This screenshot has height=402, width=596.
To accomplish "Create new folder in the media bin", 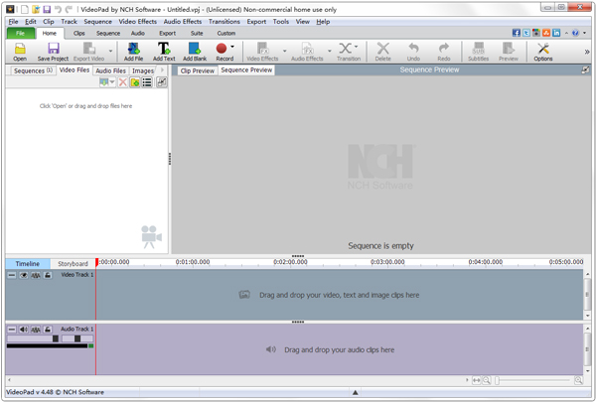I will click(134, 82).
